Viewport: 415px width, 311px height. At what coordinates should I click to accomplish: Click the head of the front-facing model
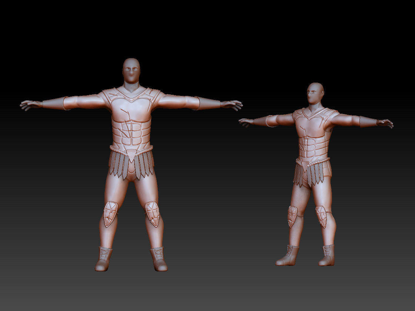click(131, 71)
